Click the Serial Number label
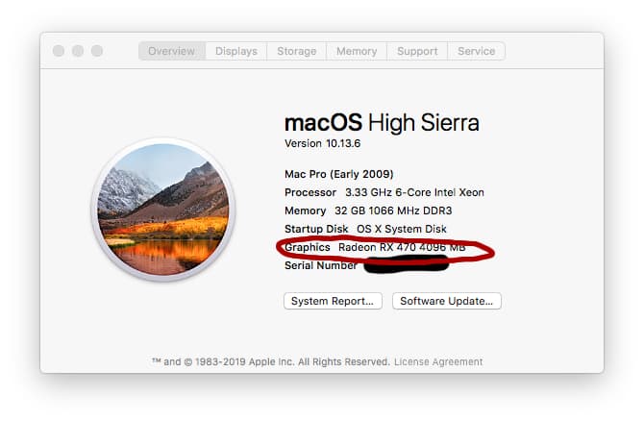The height and width of the screenshot is (421, 644). [x=321, y=265]
